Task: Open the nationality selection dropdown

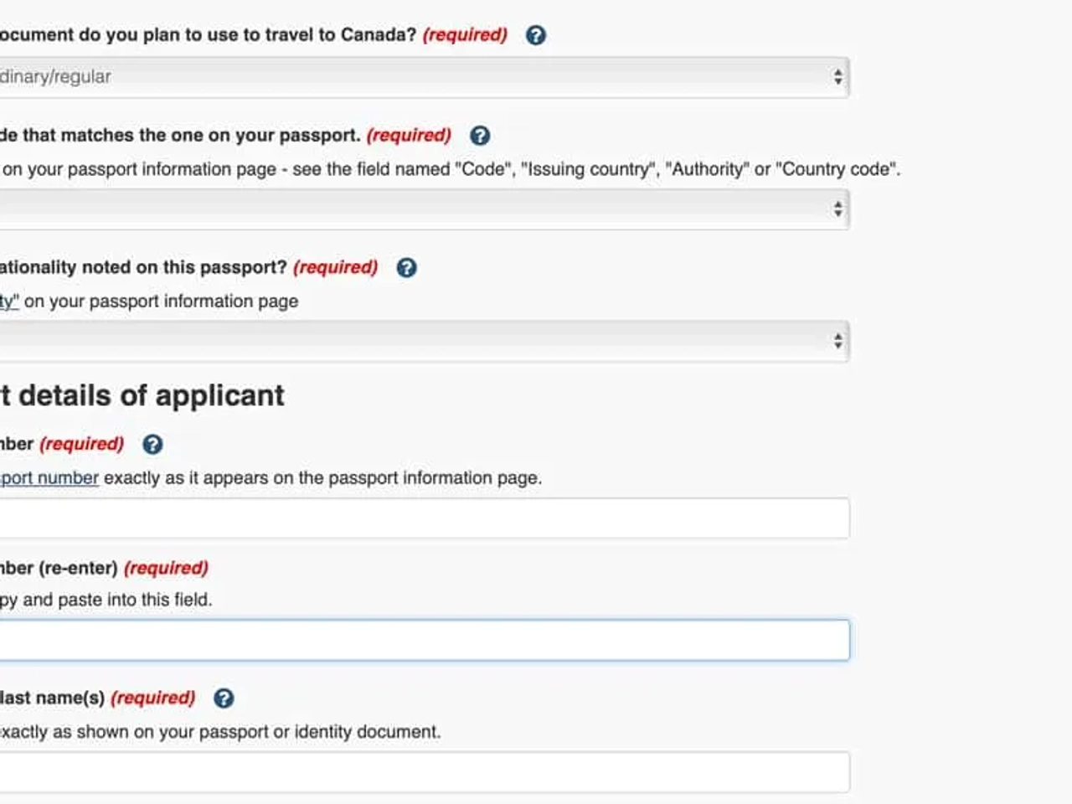Action: point(423,342)
